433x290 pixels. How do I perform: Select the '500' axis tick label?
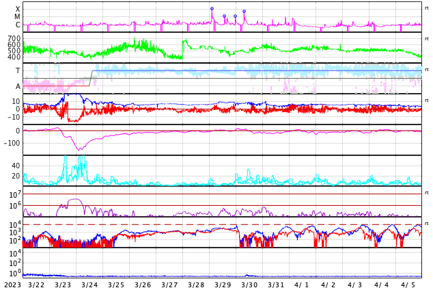[14, 51]
